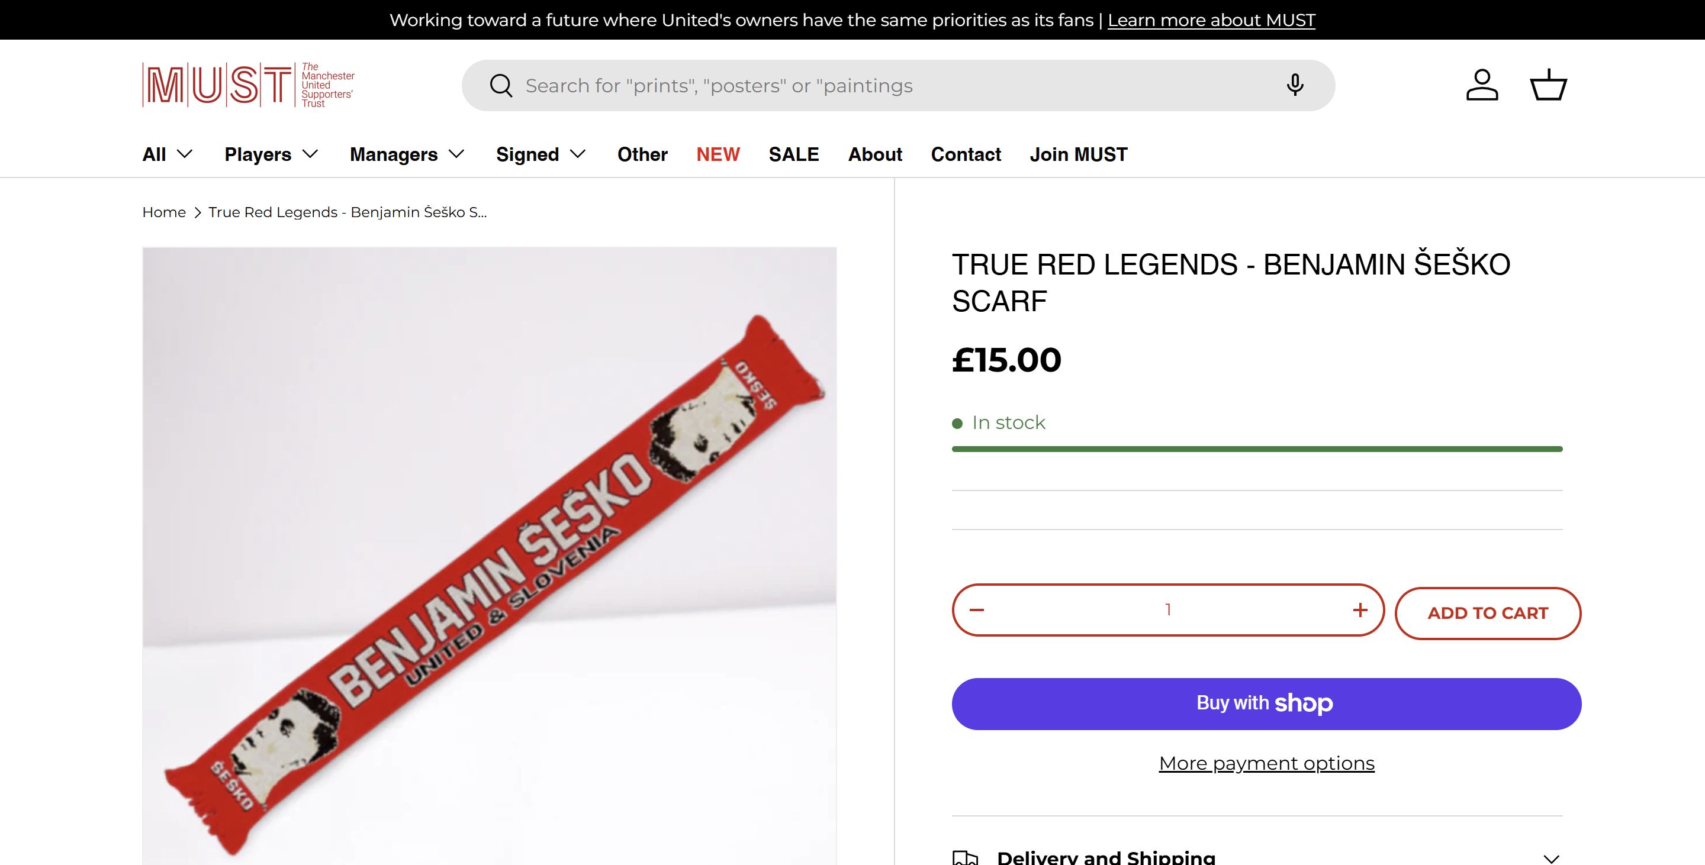Expand the All menu dropdown
Screen dimensions: 1705x865
point(168,154)
